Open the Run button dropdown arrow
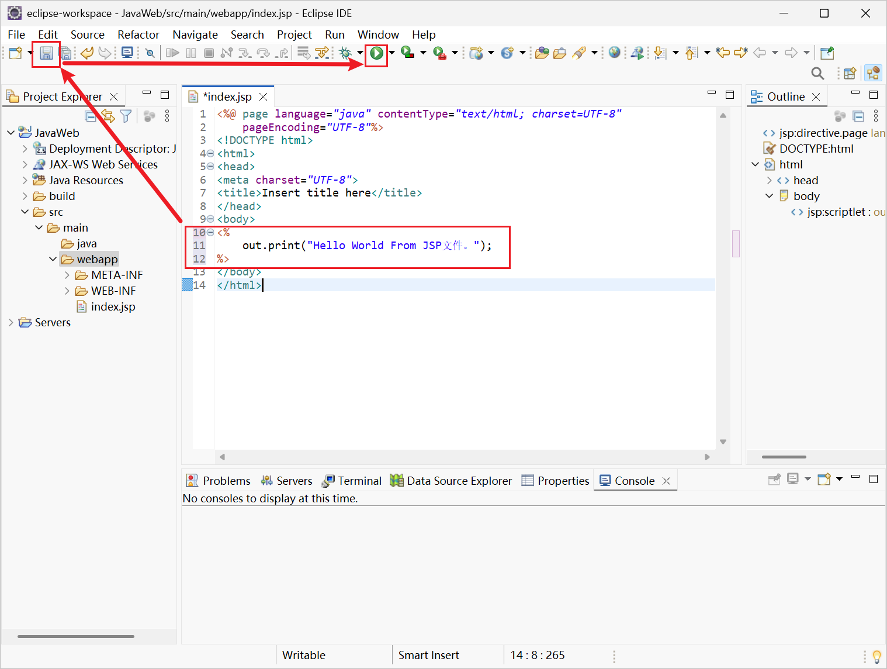This screenshot has width=887, height=669. (x=391, y=53)
